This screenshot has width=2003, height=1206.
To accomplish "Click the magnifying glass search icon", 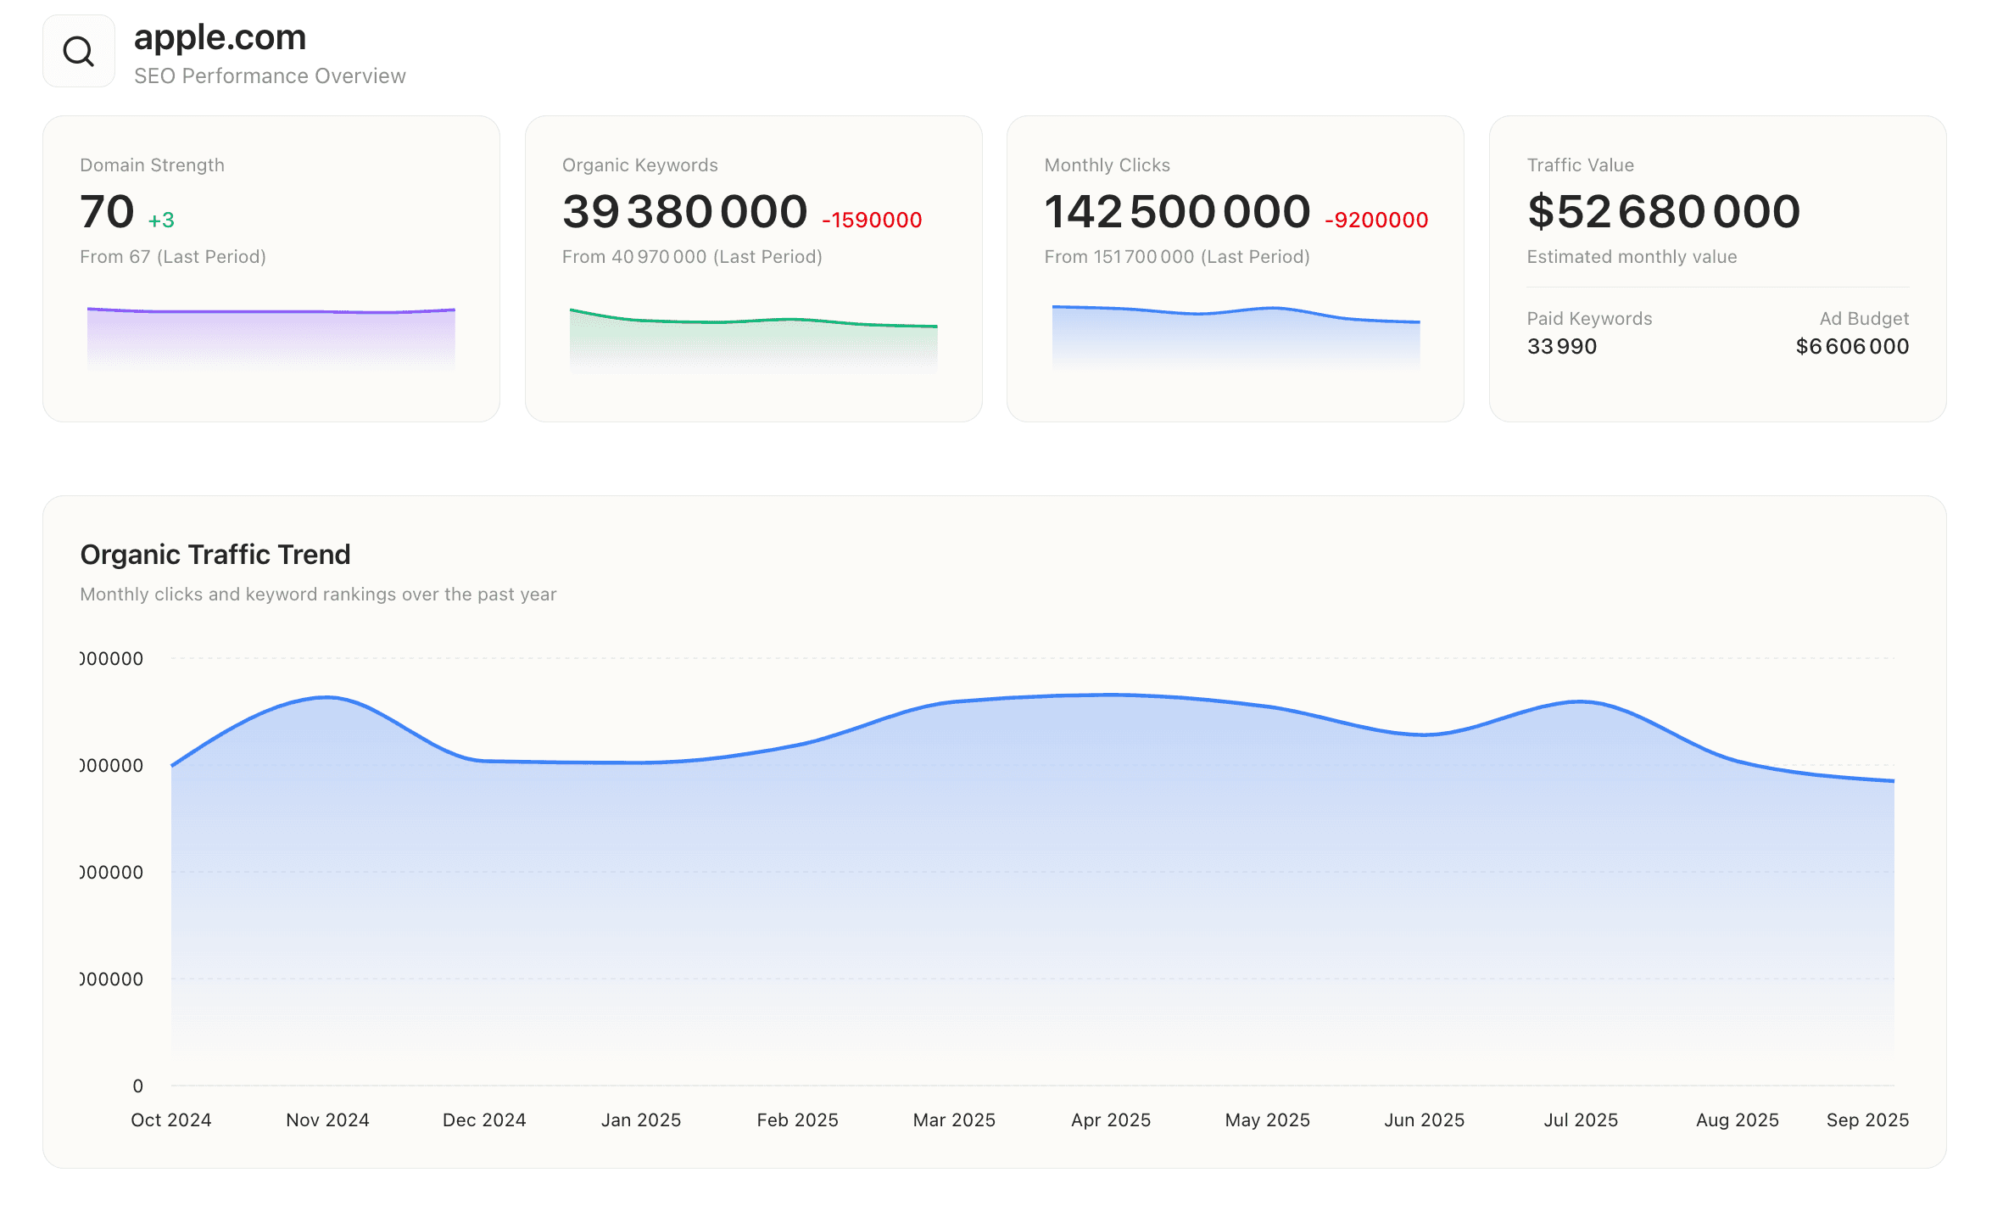I will [x=78, y=50].
